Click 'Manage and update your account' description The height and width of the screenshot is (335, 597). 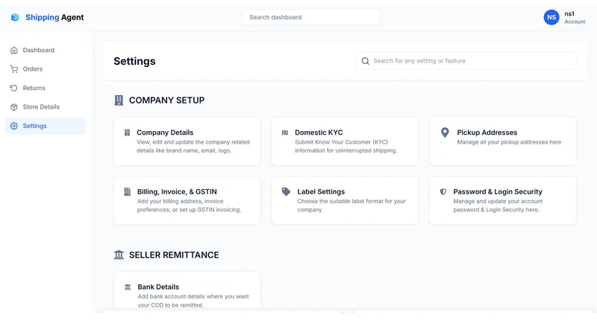click(x=498, y=205)
